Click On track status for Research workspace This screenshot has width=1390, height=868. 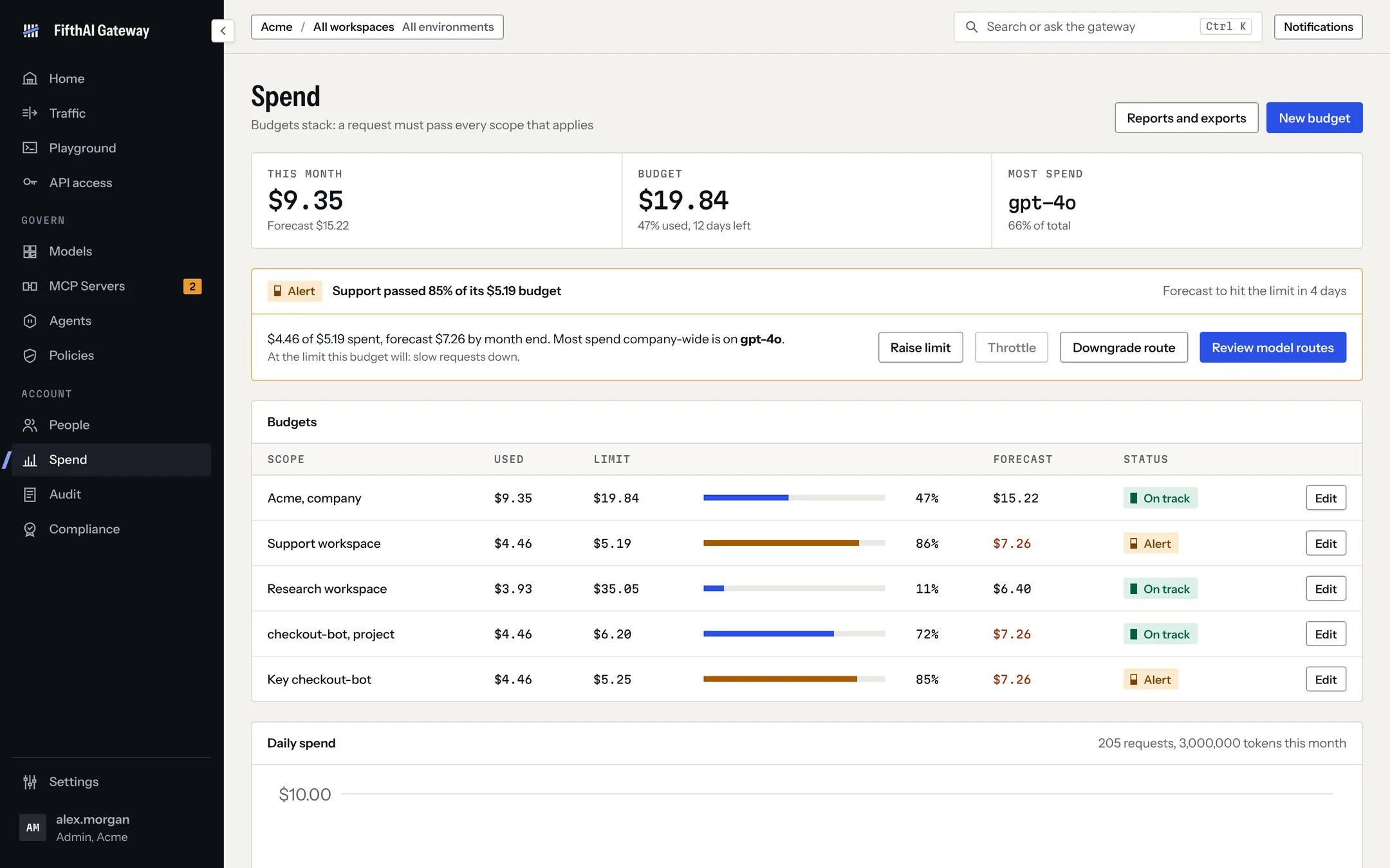[x=1160, y=589]
